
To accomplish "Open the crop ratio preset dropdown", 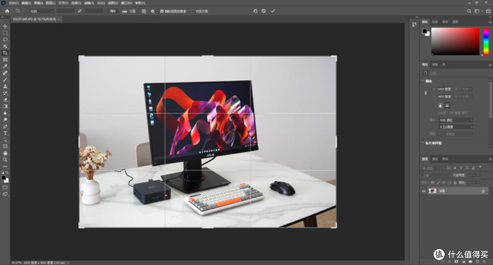I will coord(42,11).
